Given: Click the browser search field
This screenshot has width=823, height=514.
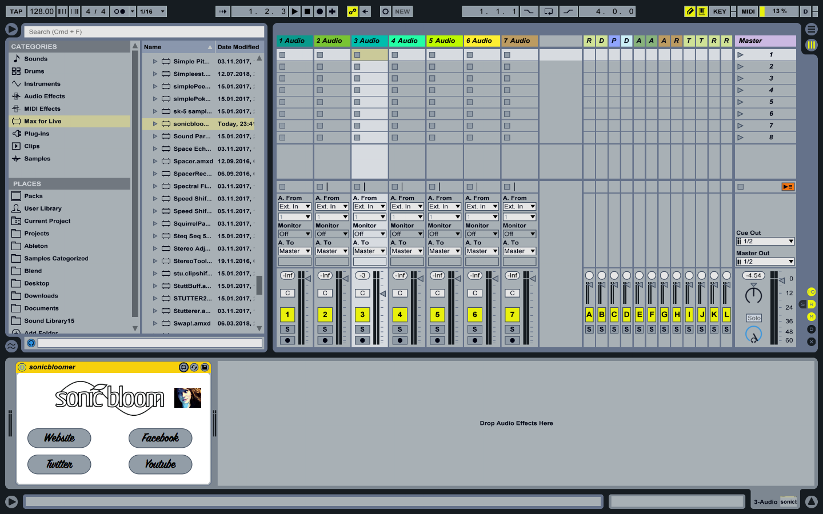Looking at the screenshot, I should tap(144, 32).
